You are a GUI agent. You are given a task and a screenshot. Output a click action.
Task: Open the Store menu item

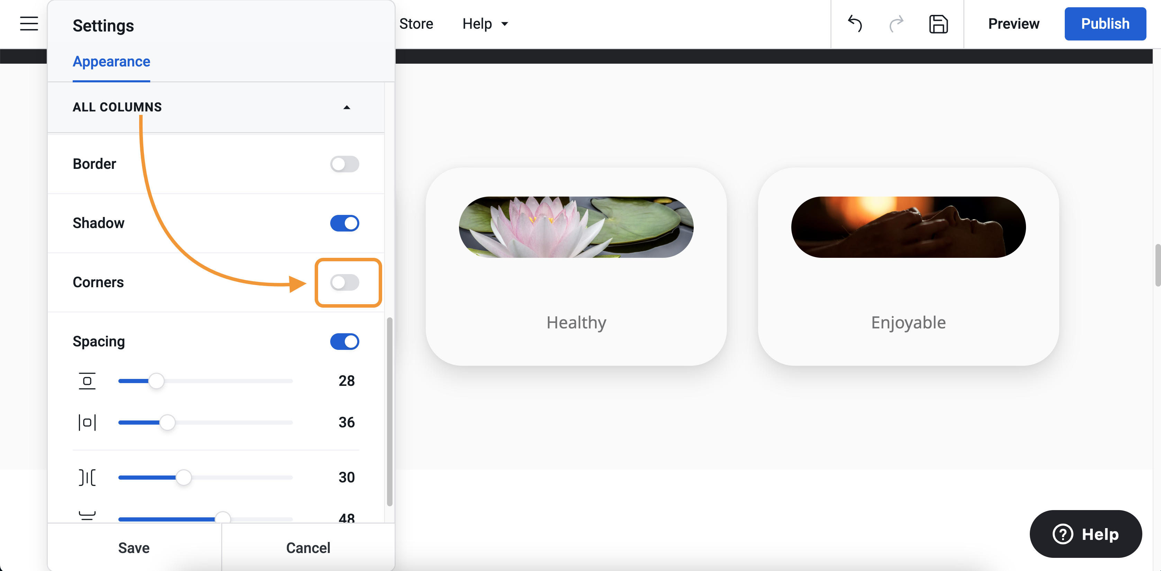[415, 24]
